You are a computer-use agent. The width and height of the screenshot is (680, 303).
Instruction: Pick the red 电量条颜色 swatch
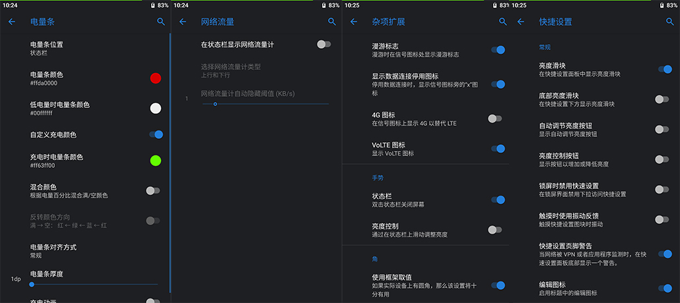155,78
